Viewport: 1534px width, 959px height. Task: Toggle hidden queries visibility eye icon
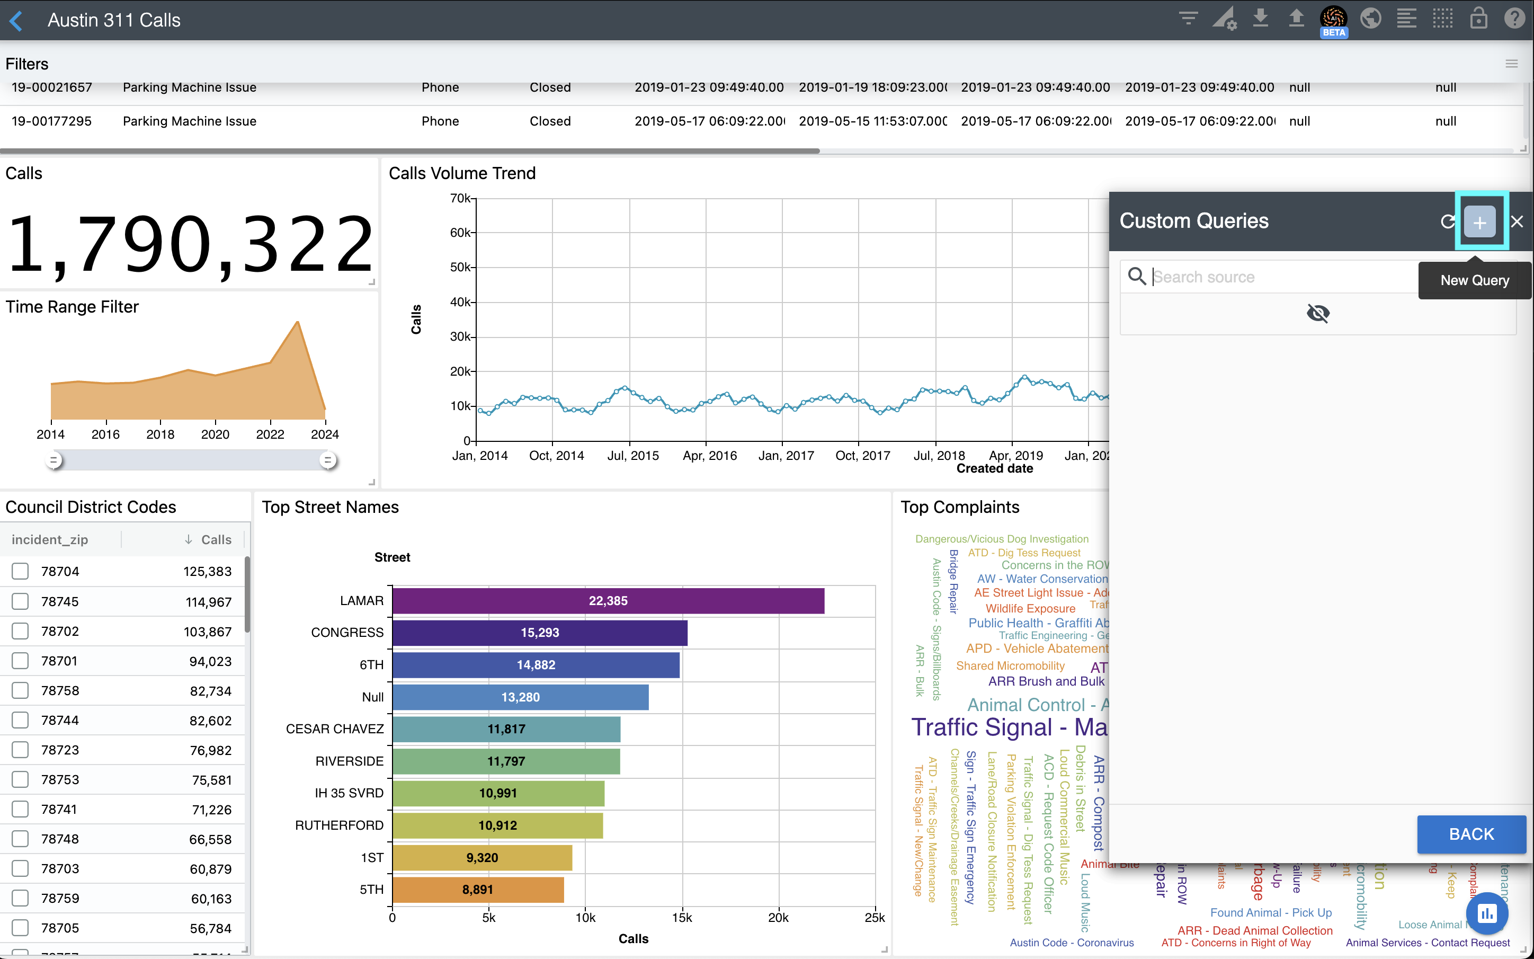(x=1319, y=313)
